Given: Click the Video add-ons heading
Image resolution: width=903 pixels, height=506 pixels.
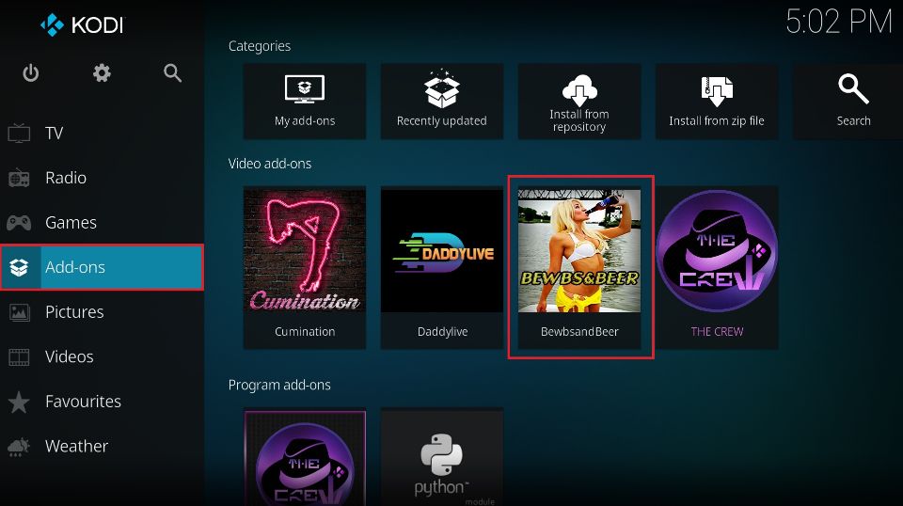Looking at the screenshot, I should 270,164.
